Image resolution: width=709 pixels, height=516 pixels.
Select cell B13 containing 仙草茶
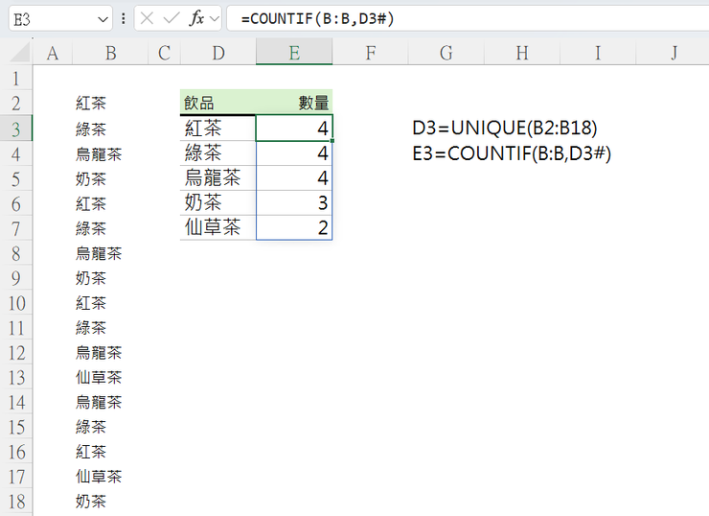[111, 378]
